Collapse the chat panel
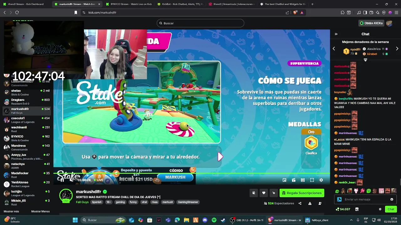Viewport: 401px width, 225px height. [x=336, y=34]
